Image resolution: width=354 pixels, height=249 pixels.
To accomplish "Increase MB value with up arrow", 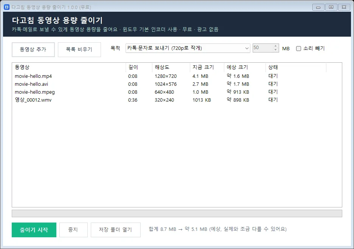I will click(x=276, y=46).
